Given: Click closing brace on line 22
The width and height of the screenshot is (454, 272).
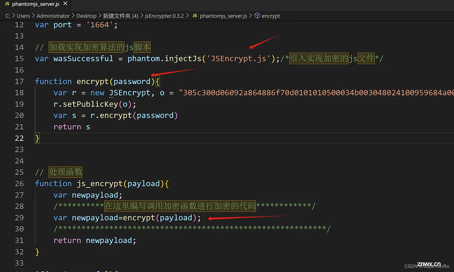Looking at the screenshot, I should tap(37, 138).
